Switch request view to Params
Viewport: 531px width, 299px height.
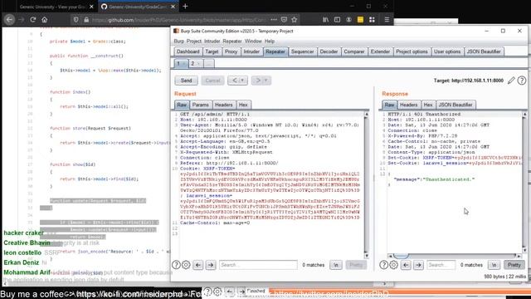(x=201, y=105)
